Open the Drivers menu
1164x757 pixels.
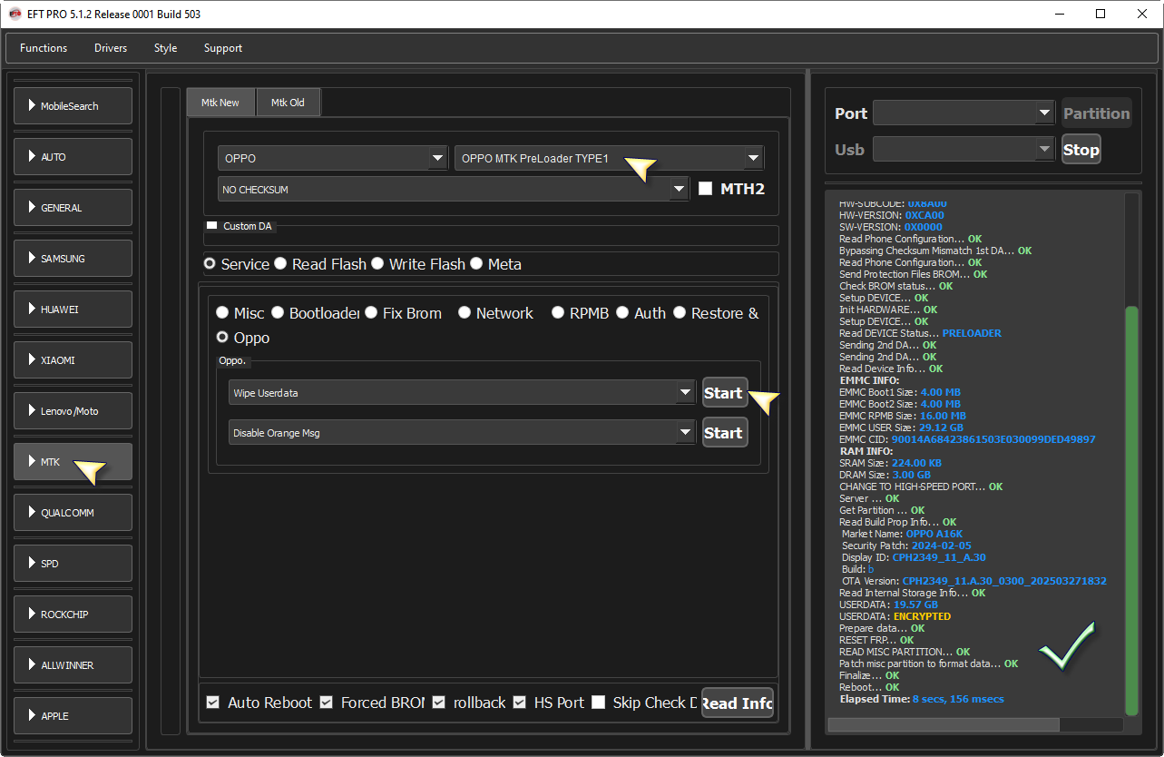click(x=111, y=48)
